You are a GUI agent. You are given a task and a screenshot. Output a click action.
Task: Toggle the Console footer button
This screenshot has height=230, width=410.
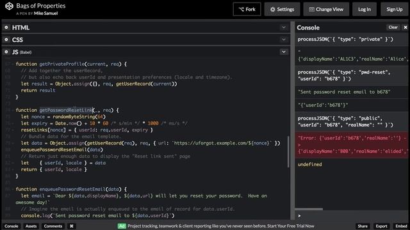click(x=12, y=226)
